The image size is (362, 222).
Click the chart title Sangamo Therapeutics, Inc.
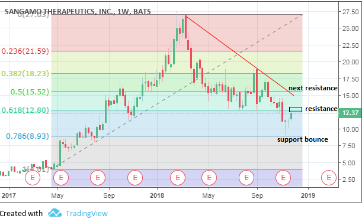78,11
